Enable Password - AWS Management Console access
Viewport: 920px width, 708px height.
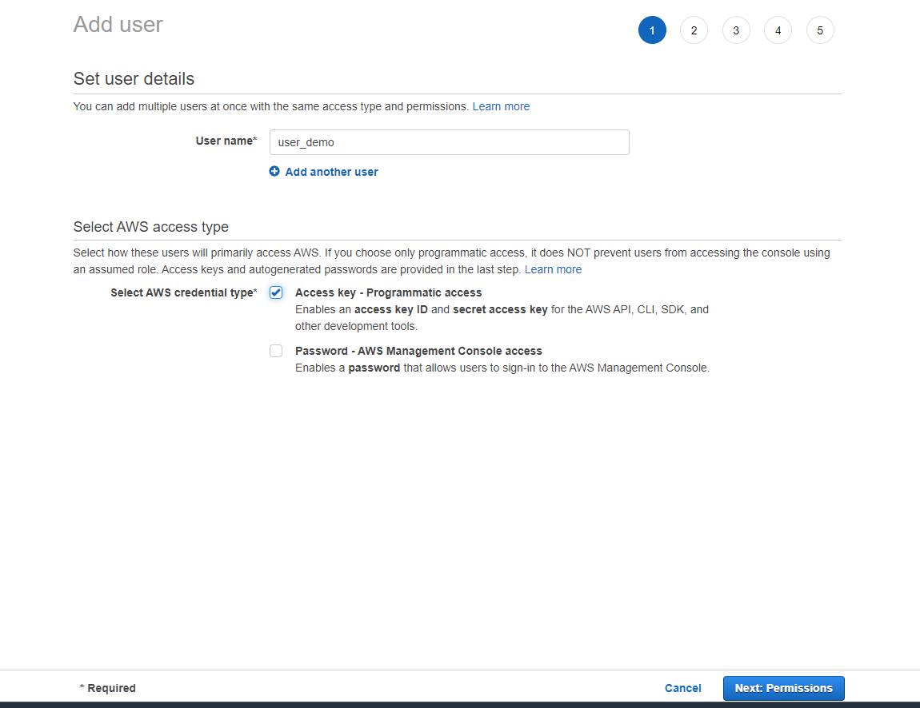coord(275,351)
